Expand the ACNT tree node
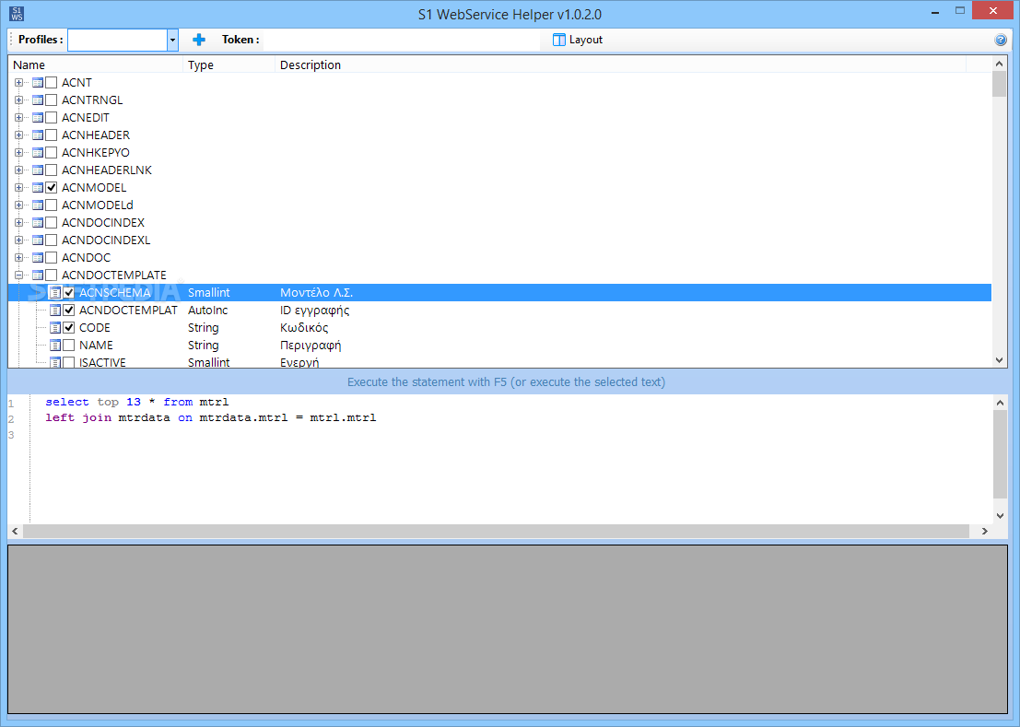 click(18, 83)
